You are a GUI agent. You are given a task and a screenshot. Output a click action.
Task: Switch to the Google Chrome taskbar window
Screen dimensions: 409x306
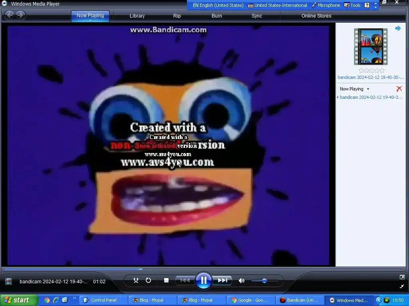[251, 300]
